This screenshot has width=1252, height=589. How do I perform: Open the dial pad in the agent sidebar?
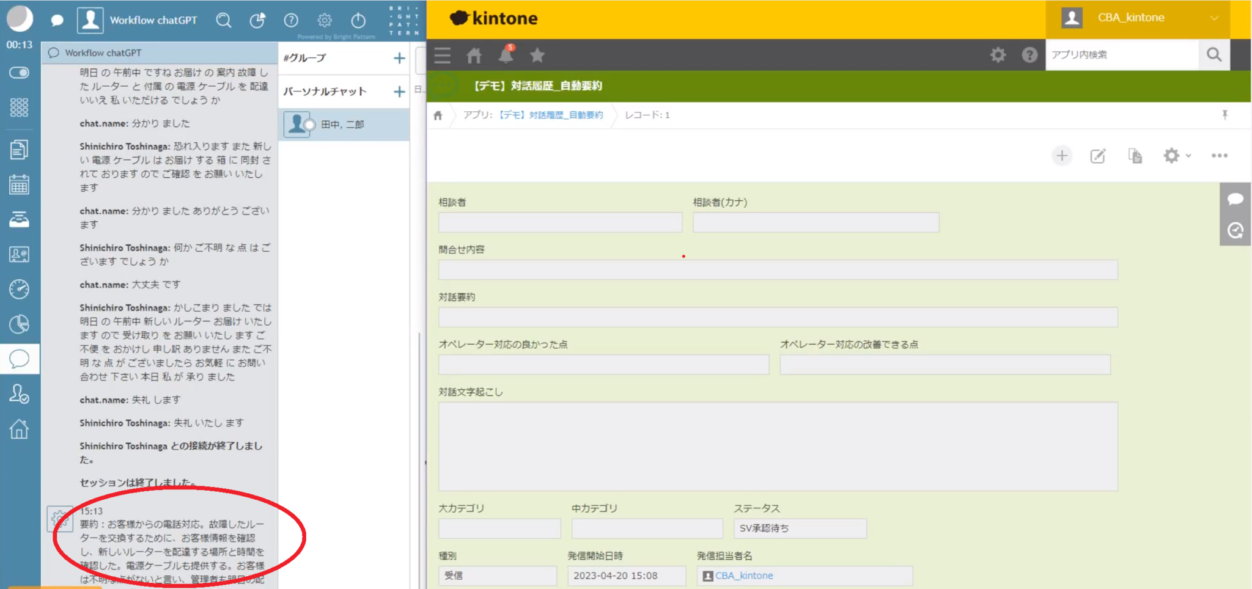19,108
